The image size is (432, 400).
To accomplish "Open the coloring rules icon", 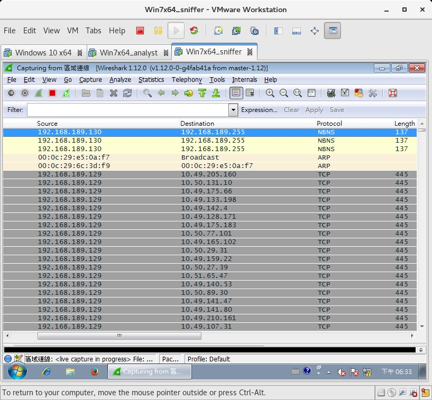I will click(x=359, y=93).
